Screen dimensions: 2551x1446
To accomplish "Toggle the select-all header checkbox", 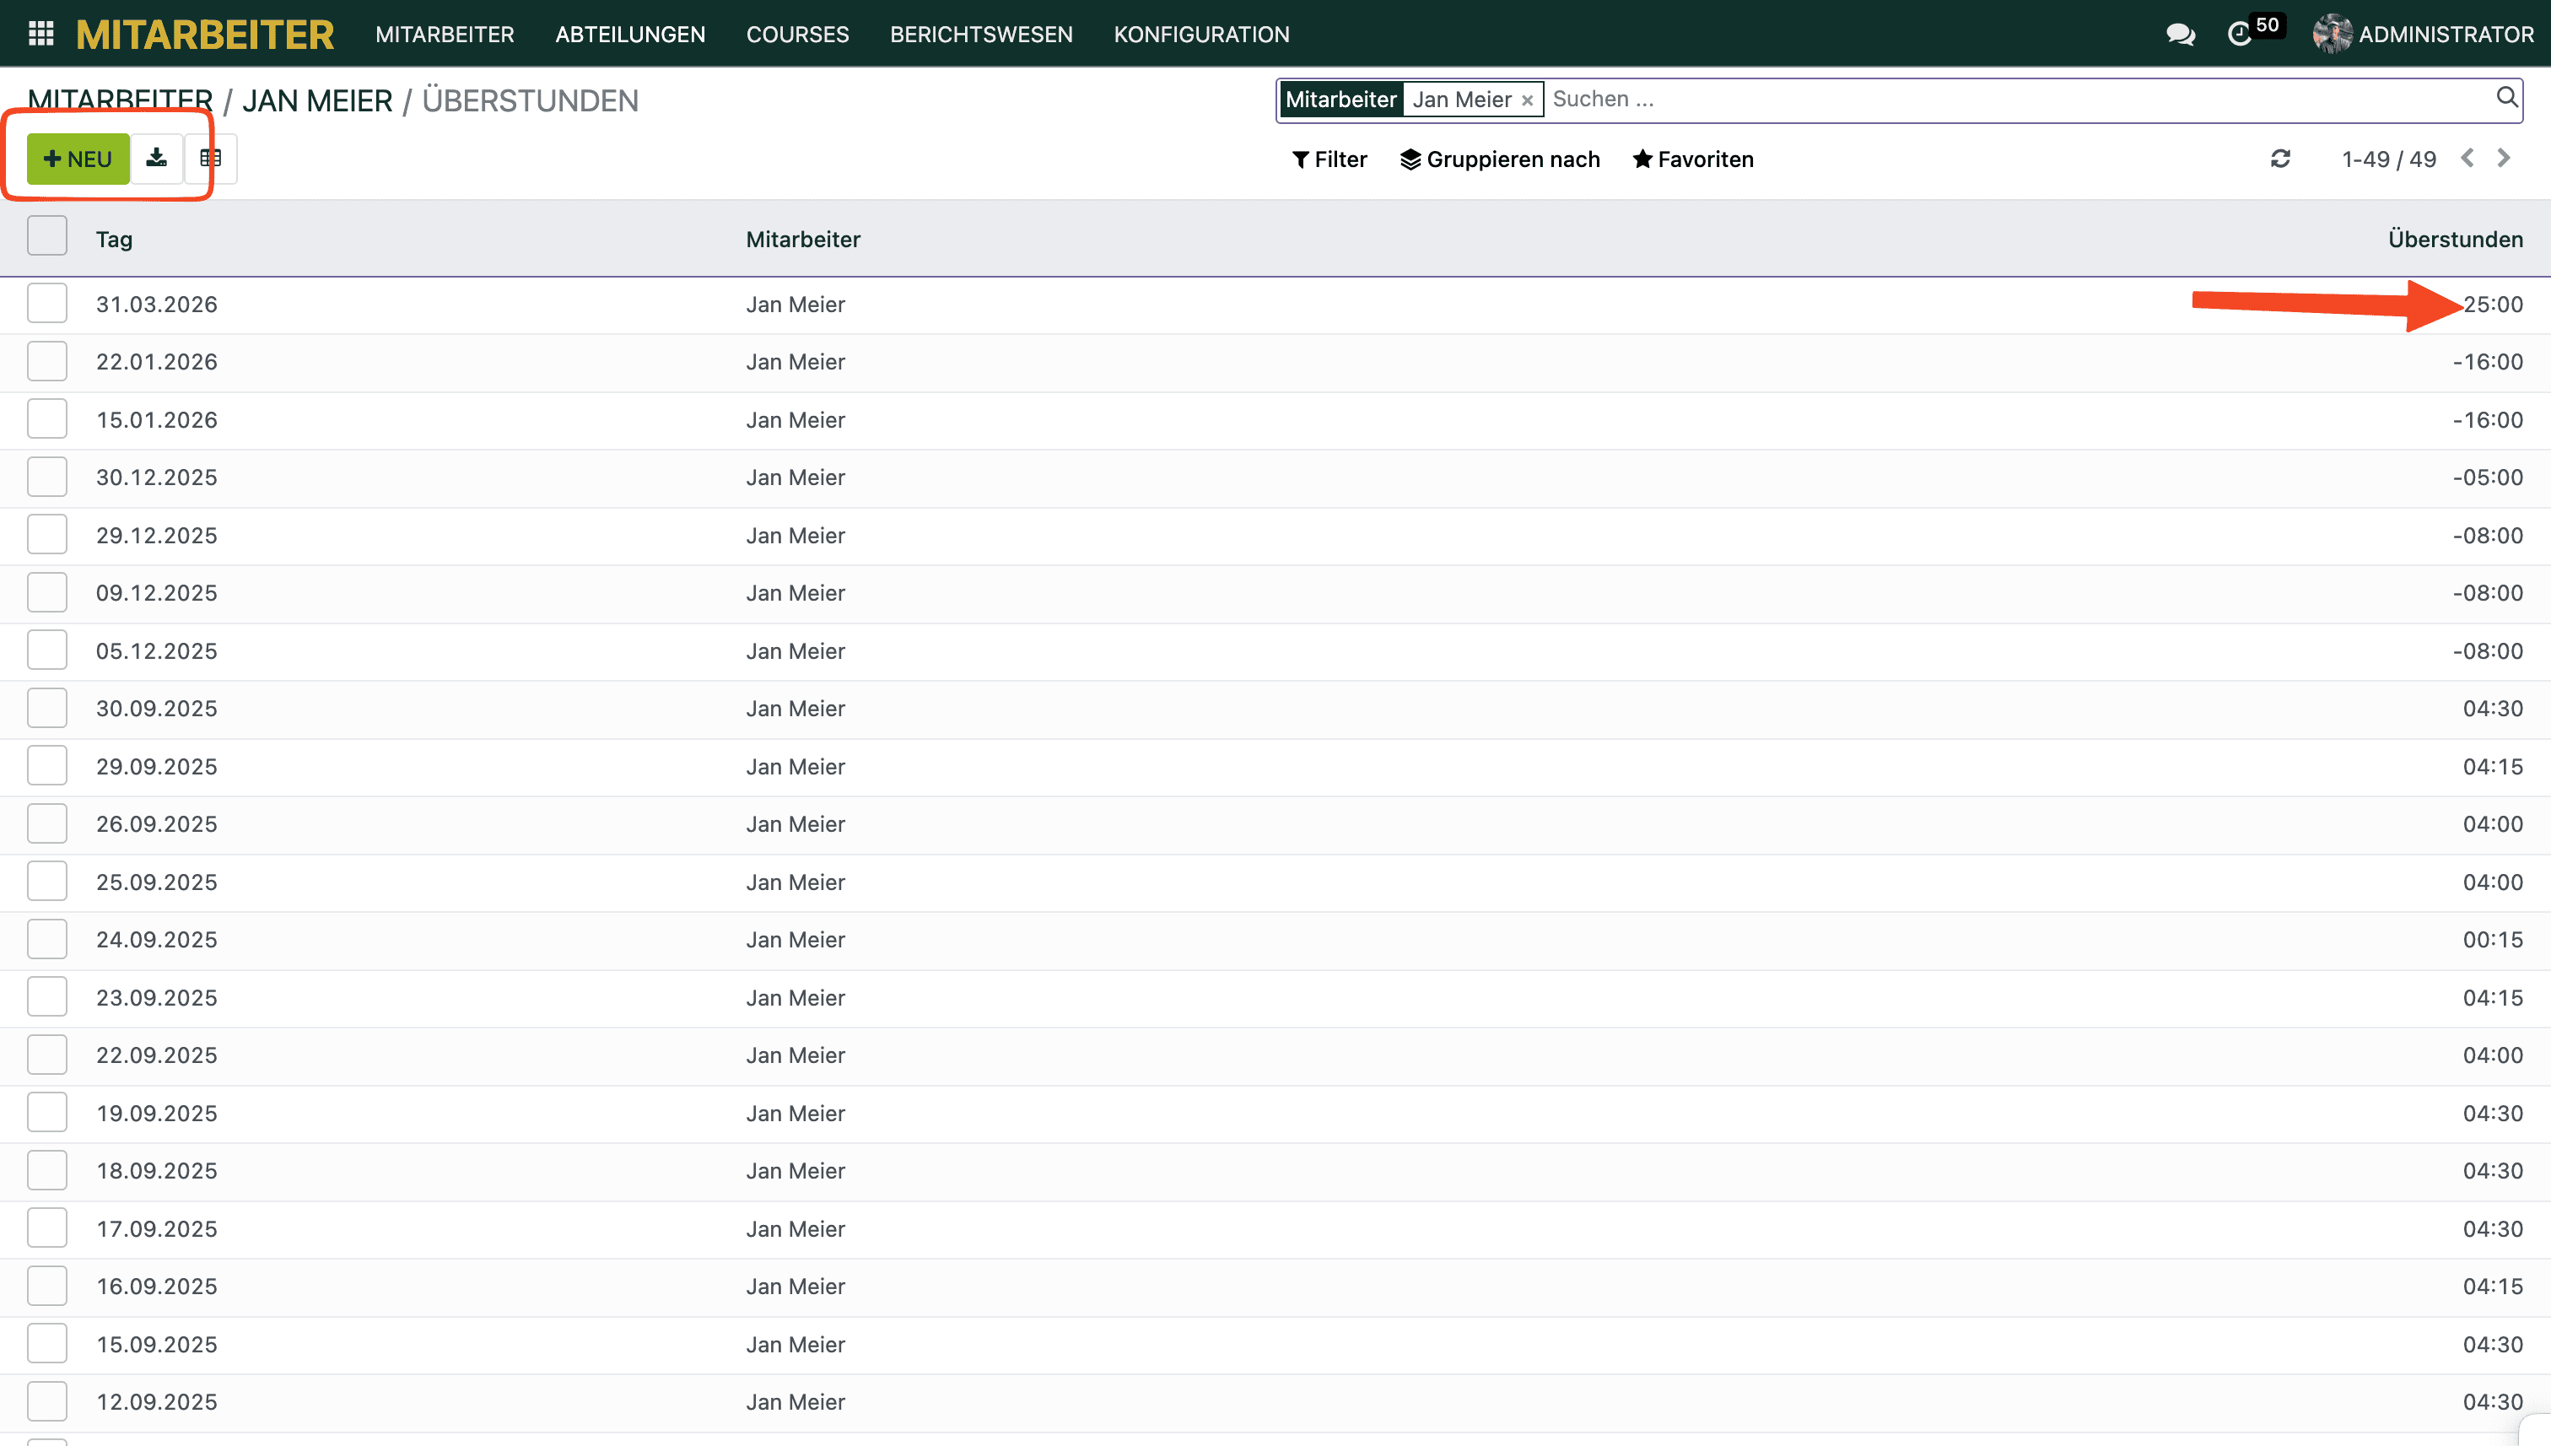I will (46, 236).
